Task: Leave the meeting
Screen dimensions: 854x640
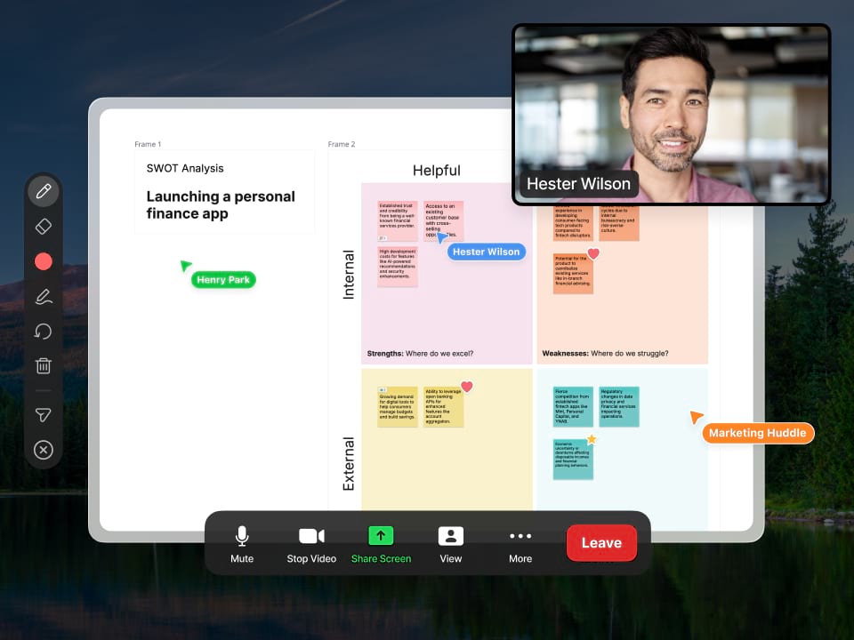Action: click(x=601, y=543)
